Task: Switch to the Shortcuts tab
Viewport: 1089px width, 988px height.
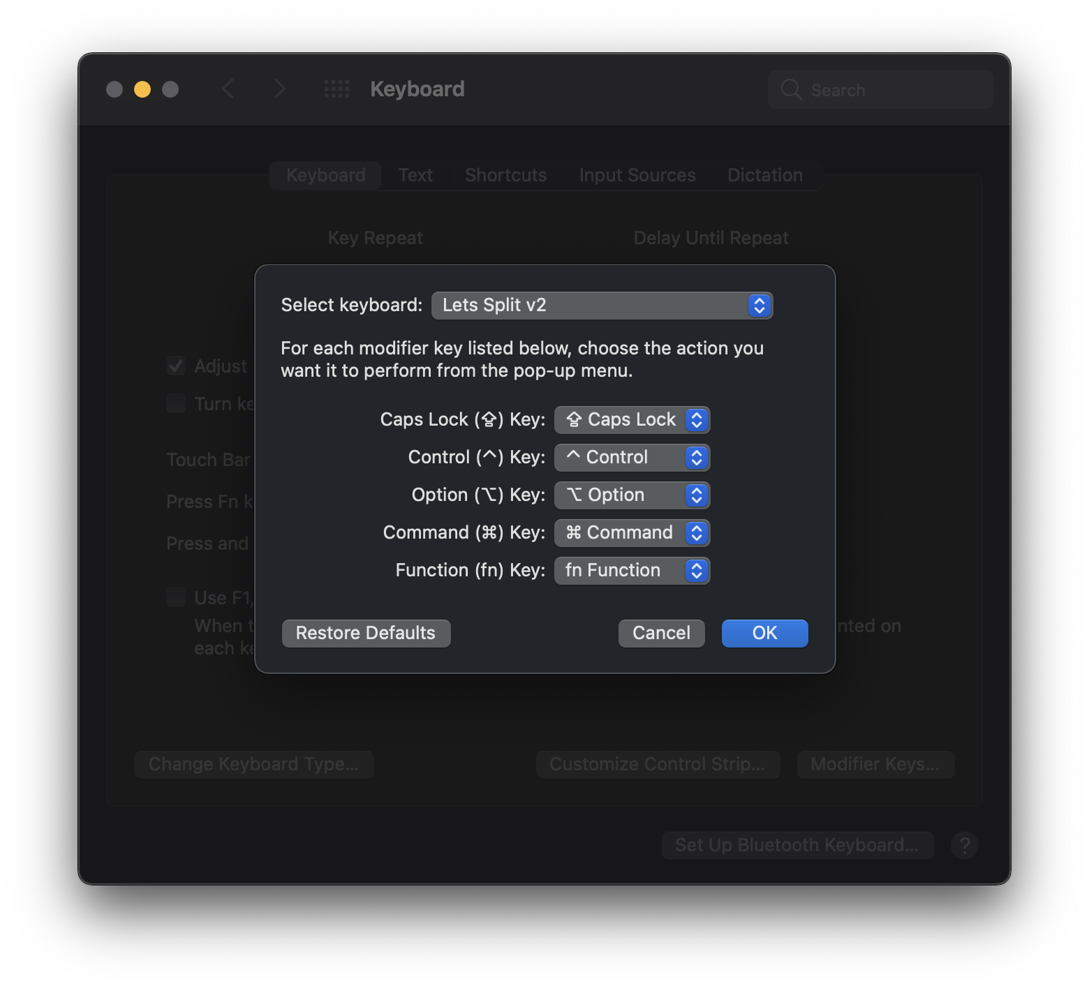Action: (x=506, y=175)
